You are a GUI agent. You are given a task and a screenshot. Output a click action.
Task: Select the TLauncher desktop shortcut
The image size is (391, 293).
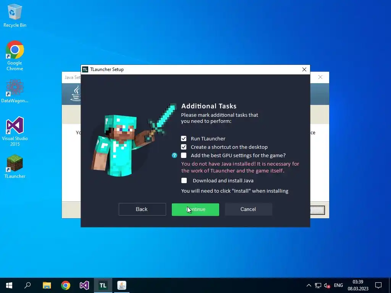tap(15, 166)
